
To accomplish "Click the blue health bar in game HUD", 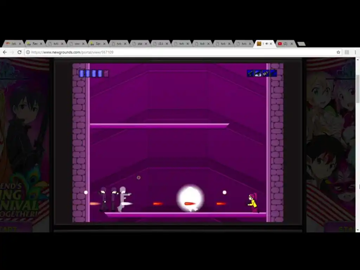I will [94, 73].
